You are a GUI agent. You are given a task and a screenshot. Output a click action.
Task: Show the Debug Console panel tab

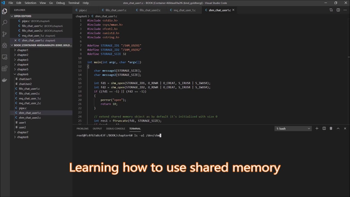(x=116, y=129)
